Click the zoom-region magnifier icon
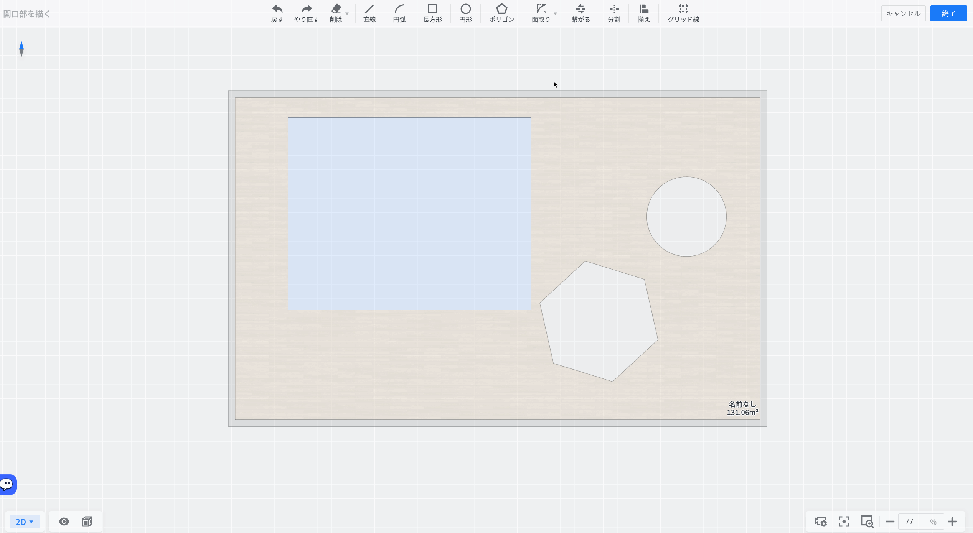Image resolution: width=973 pixels, height=533 pixels. point(867,521)
